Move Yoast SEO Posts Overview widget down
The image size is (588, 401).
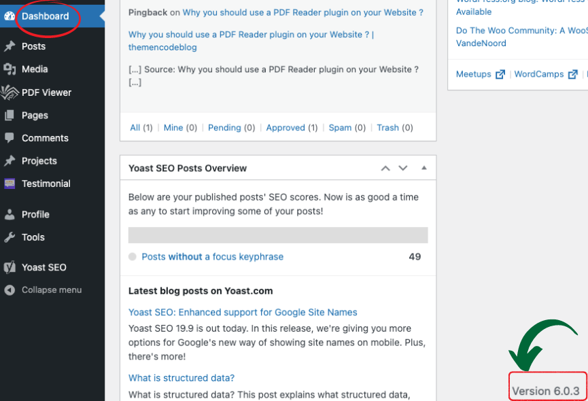click(x=402, y=169)
